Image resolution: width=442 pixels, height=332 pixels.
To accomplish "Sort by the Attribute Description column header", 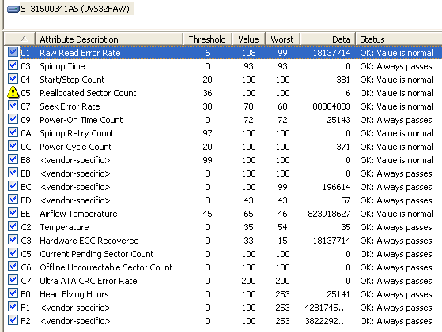I will pyautogui.click(x=109, y=39).
